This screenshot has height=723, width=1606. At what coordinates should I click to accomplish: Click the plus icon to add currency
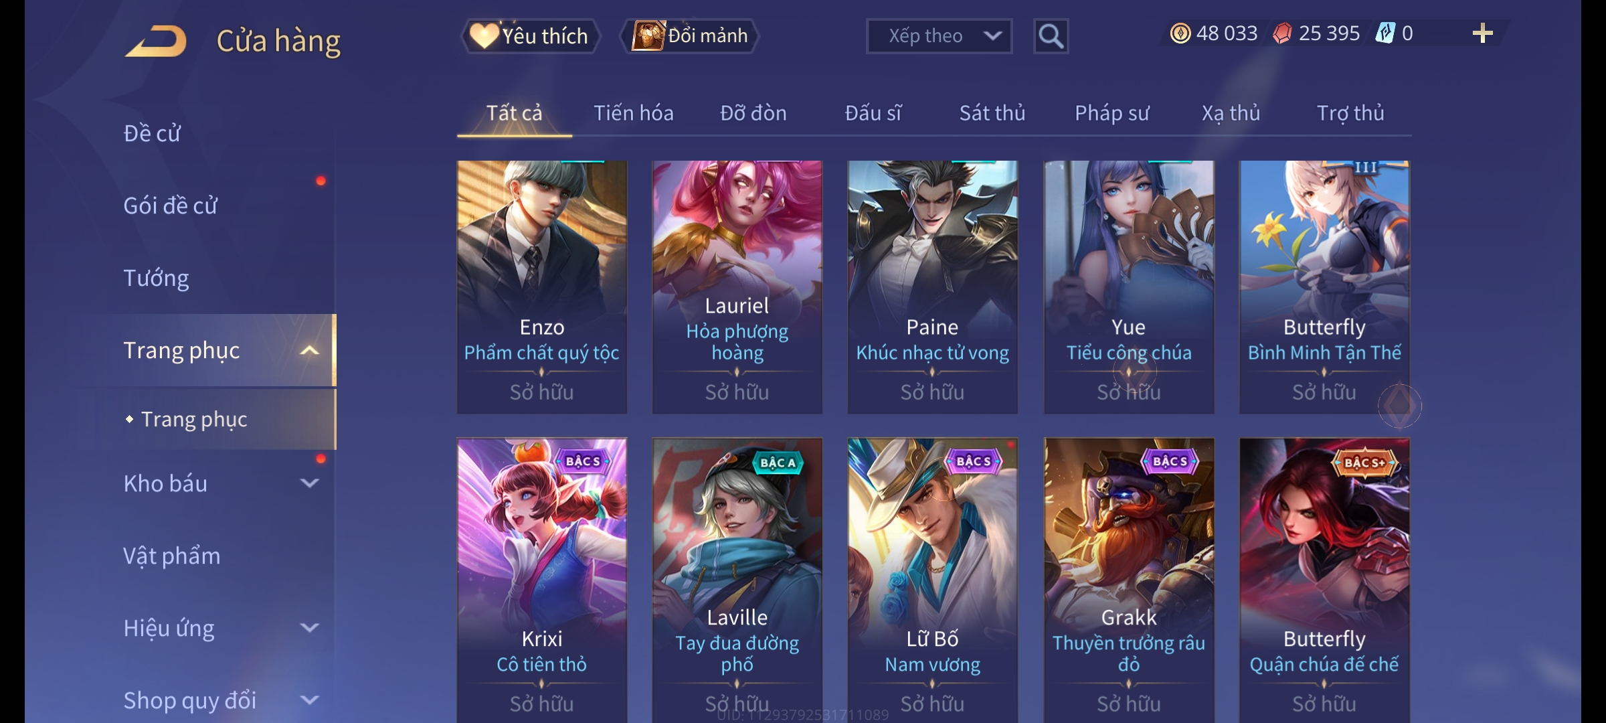pos(1482,33)
